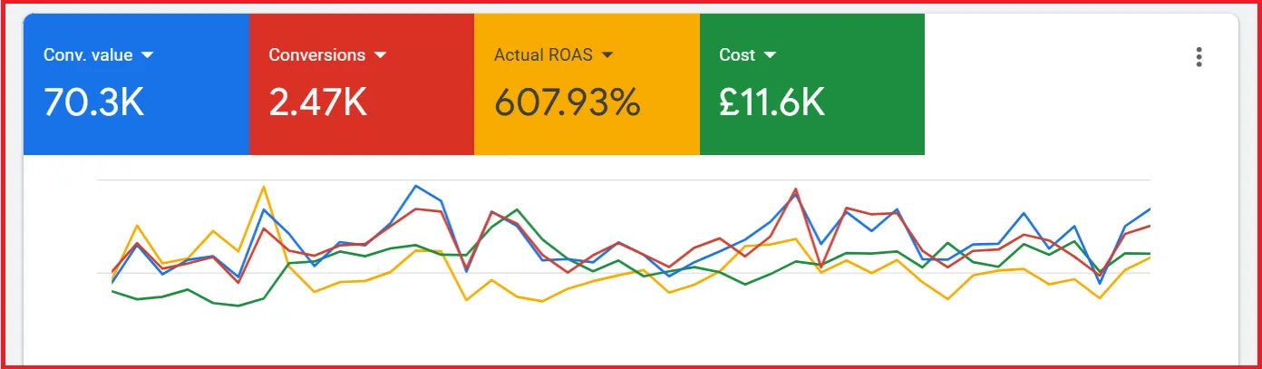Click the 70.3K conversion value figure
This screenshot has height=369, width=1262.
[x=94, y=102]
